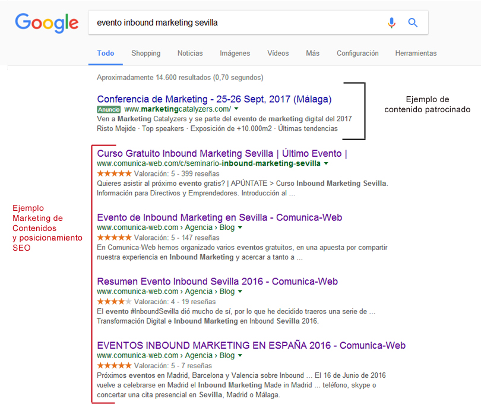Click breadcrumb URL under Resumen Evento Inbound Sevilla

point(166,292)
